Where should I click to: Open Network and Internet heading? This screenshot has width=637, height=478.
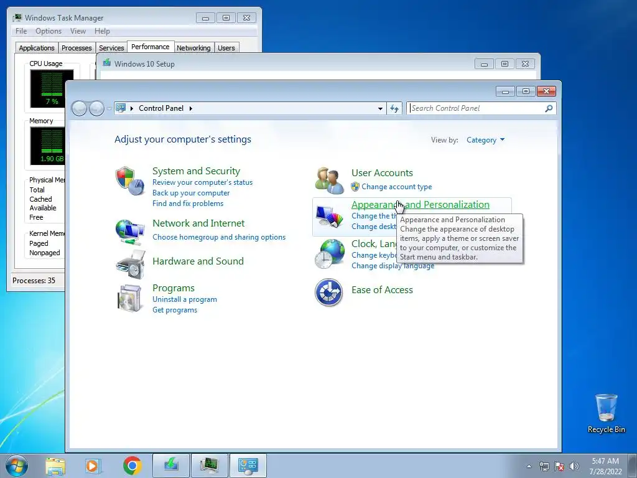[198, 223]
